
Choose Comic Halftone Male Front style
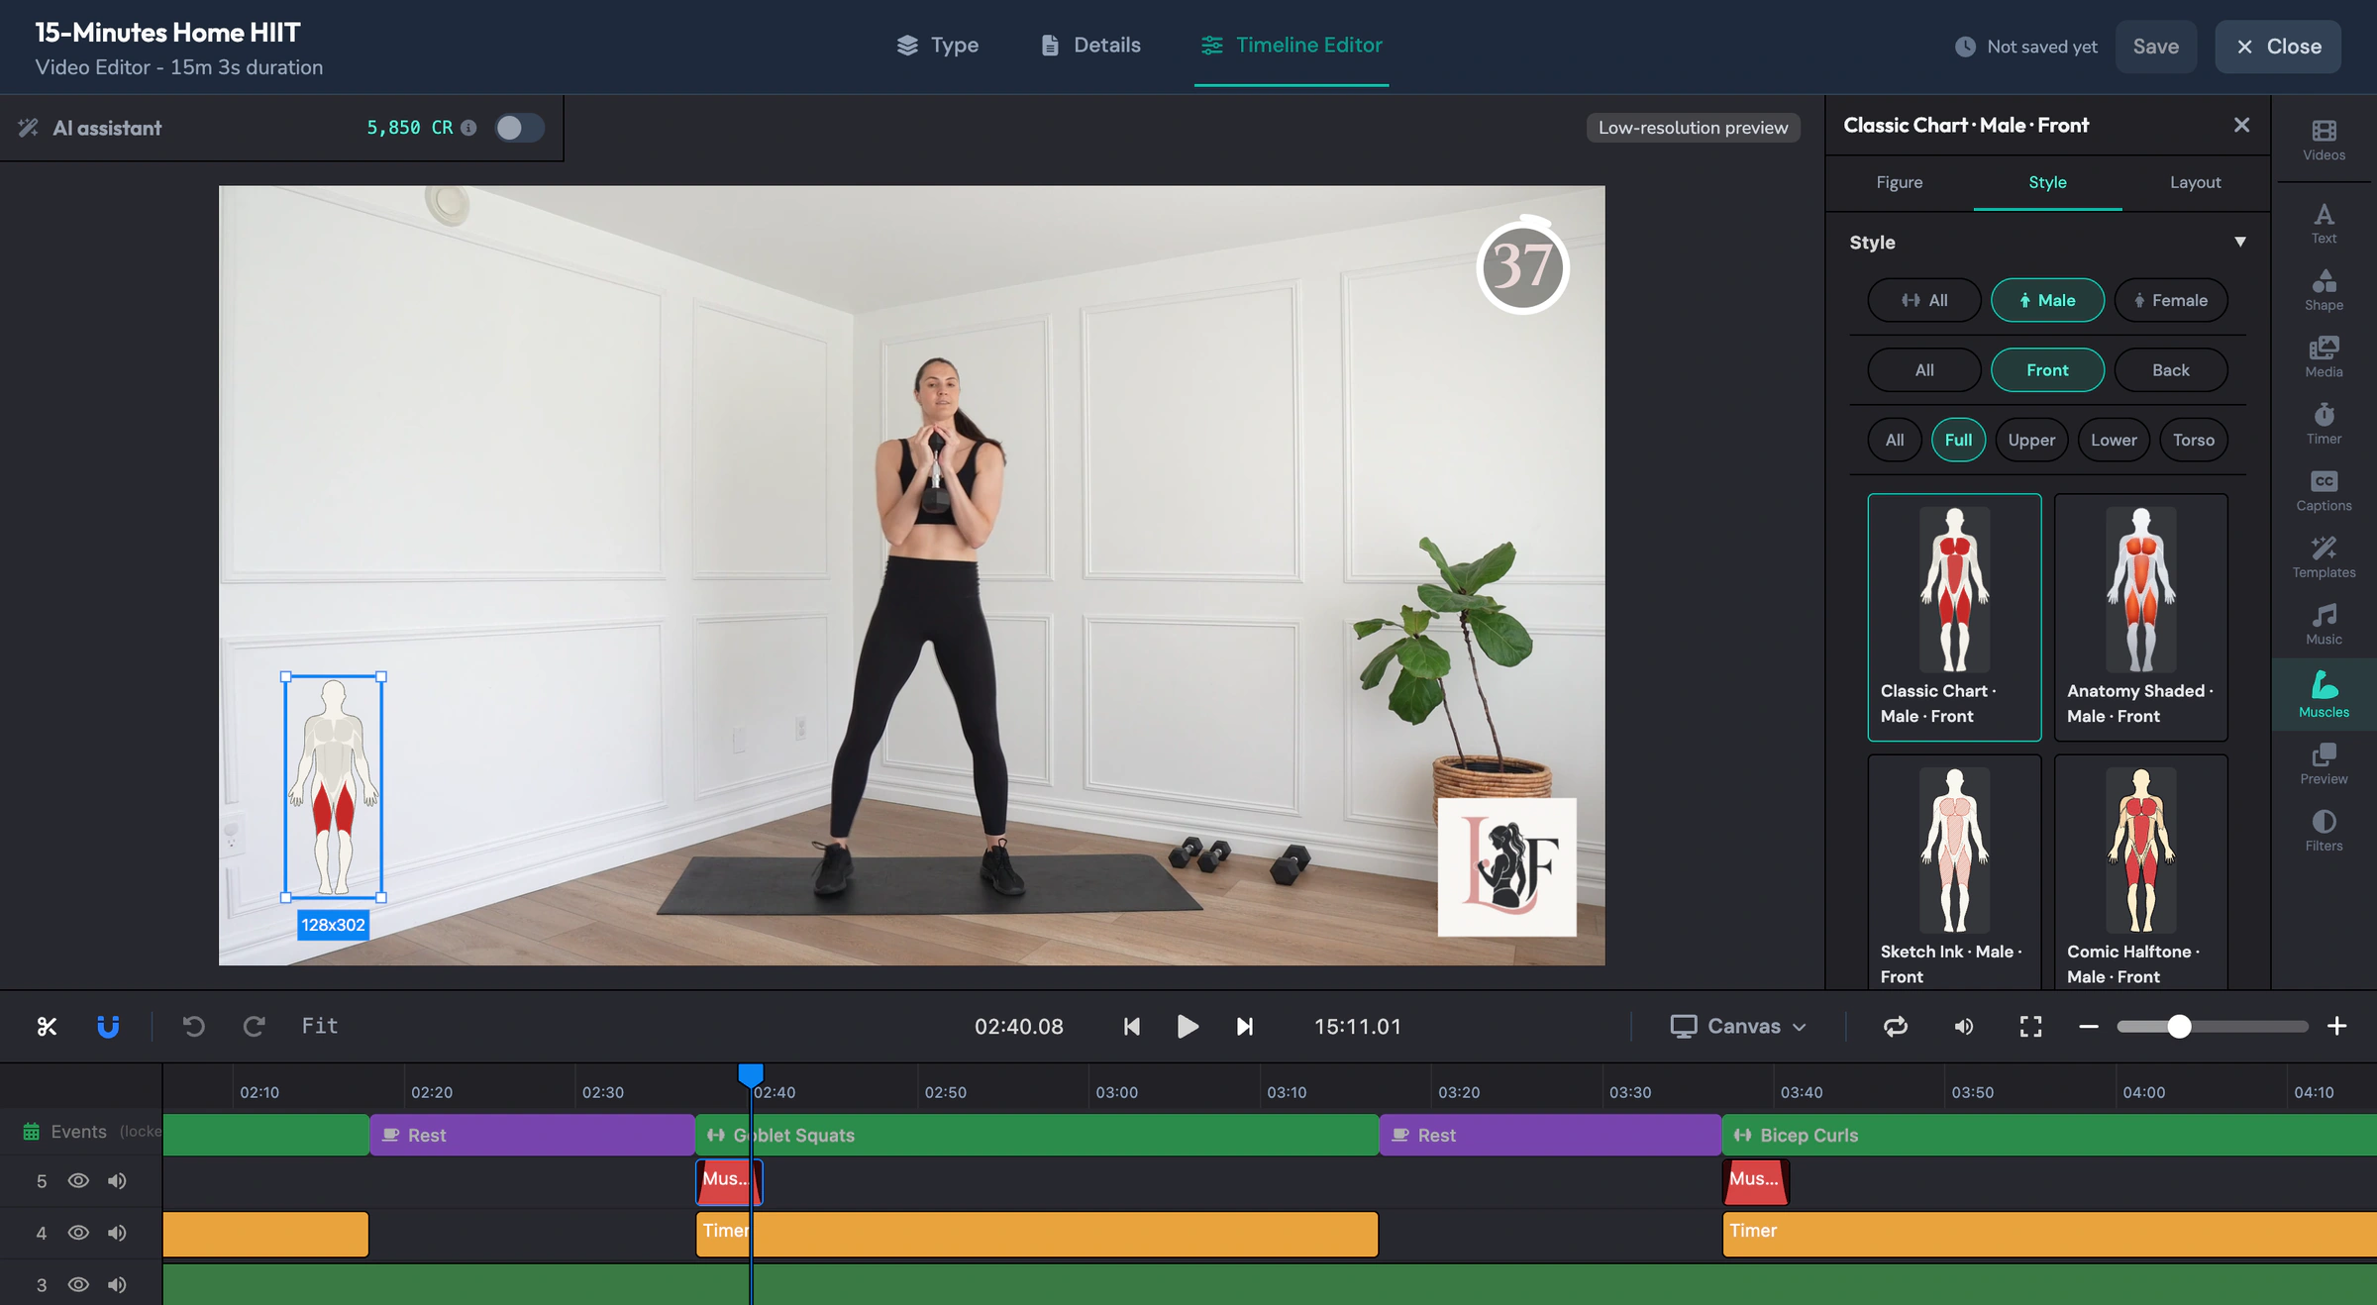2141,871
